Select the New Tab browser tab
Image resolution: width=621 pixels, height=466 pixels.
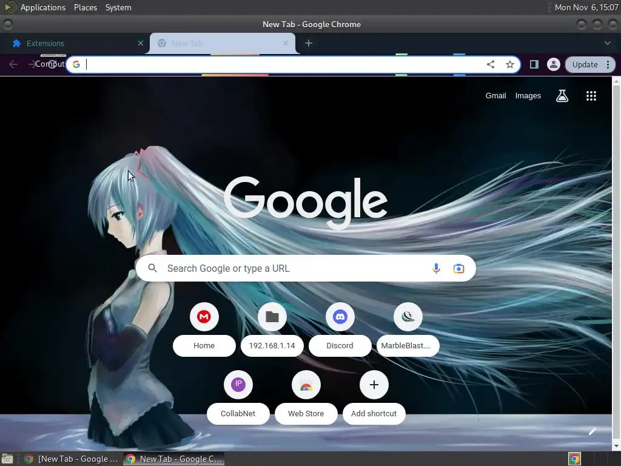pyautogui.click(x=222, y=43)
